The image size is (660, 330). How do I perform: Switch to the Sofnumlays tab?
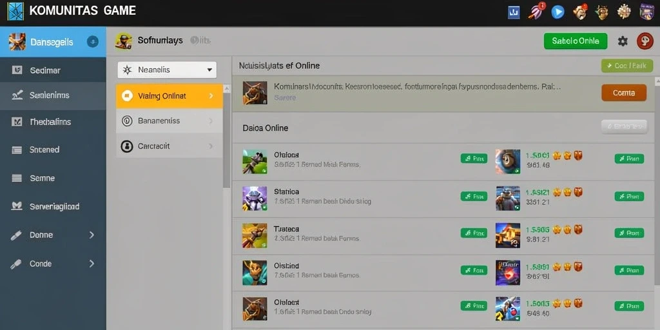(x=160, y=41)
